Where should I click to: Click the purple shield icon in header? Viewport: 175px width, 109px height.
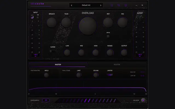point(126,5)
